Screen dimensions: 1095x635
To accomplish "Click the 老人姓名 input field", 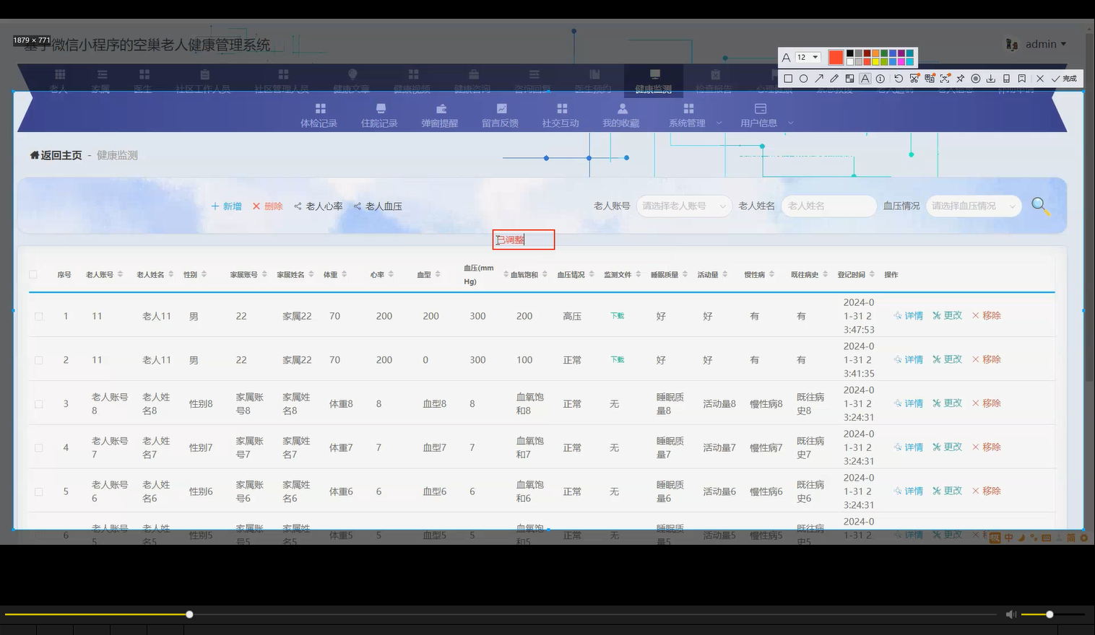I will [x=828, y=206].
